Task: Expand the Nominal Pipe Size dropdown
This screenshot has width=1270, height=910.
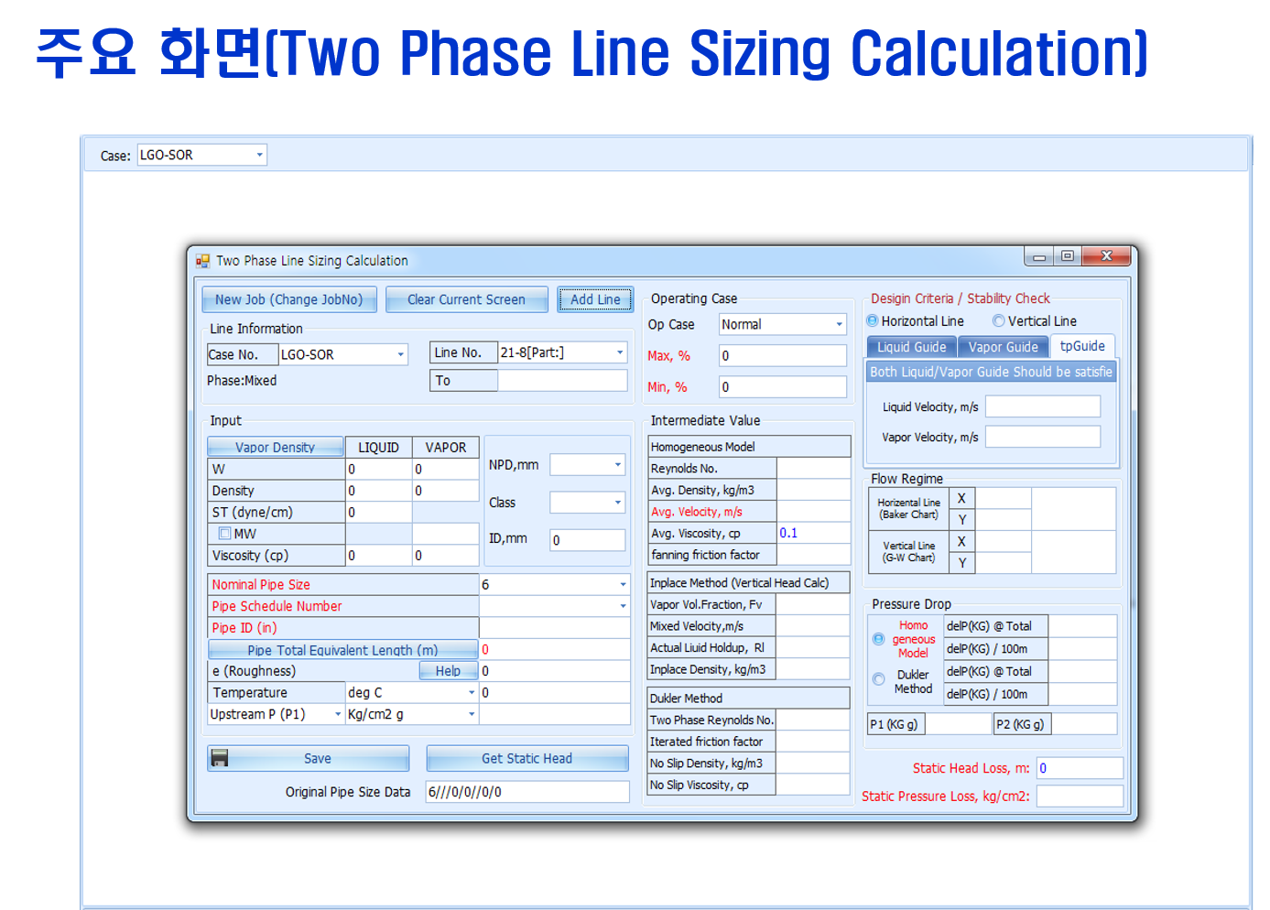Action: click(623, 585)
